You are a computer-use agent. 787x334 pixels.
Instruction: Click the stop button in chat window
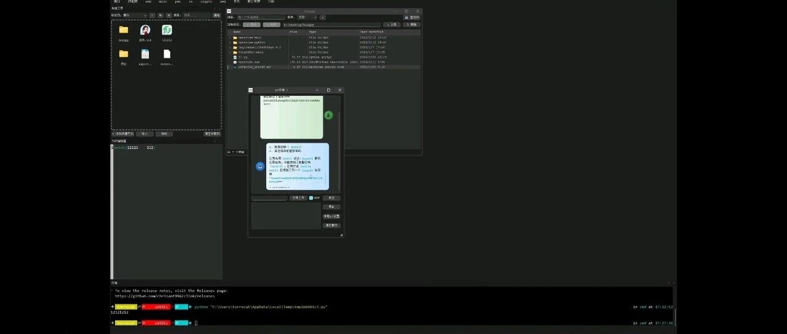click(331, 207)
